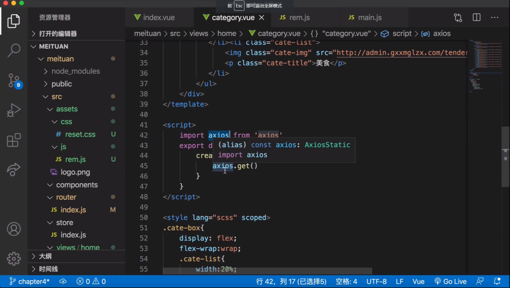Click the line and column indicator
Image resolution: width=510 pixels, height=288 pixels.
[291, 281]
